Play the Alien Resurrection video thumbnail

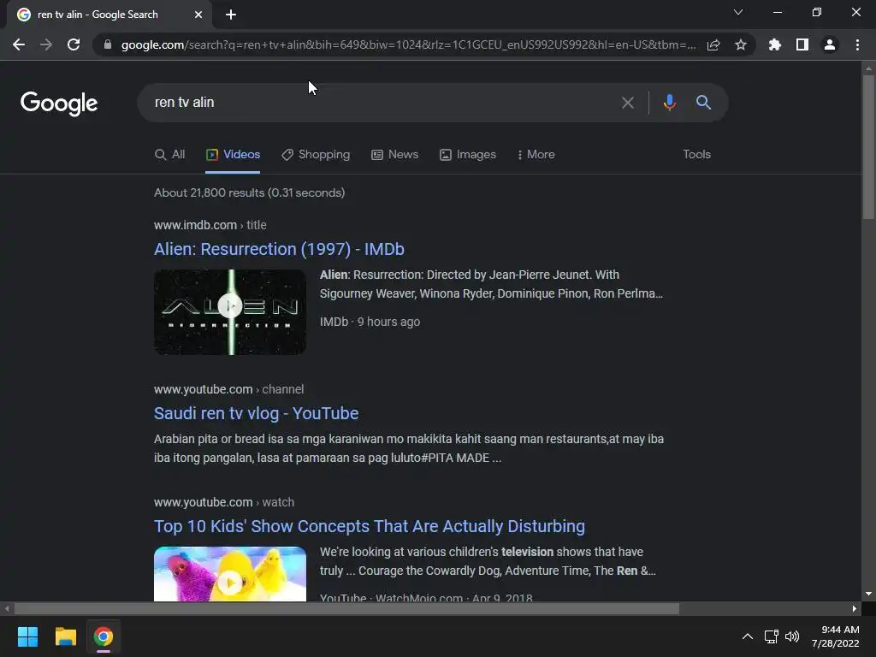pos(229,312)
